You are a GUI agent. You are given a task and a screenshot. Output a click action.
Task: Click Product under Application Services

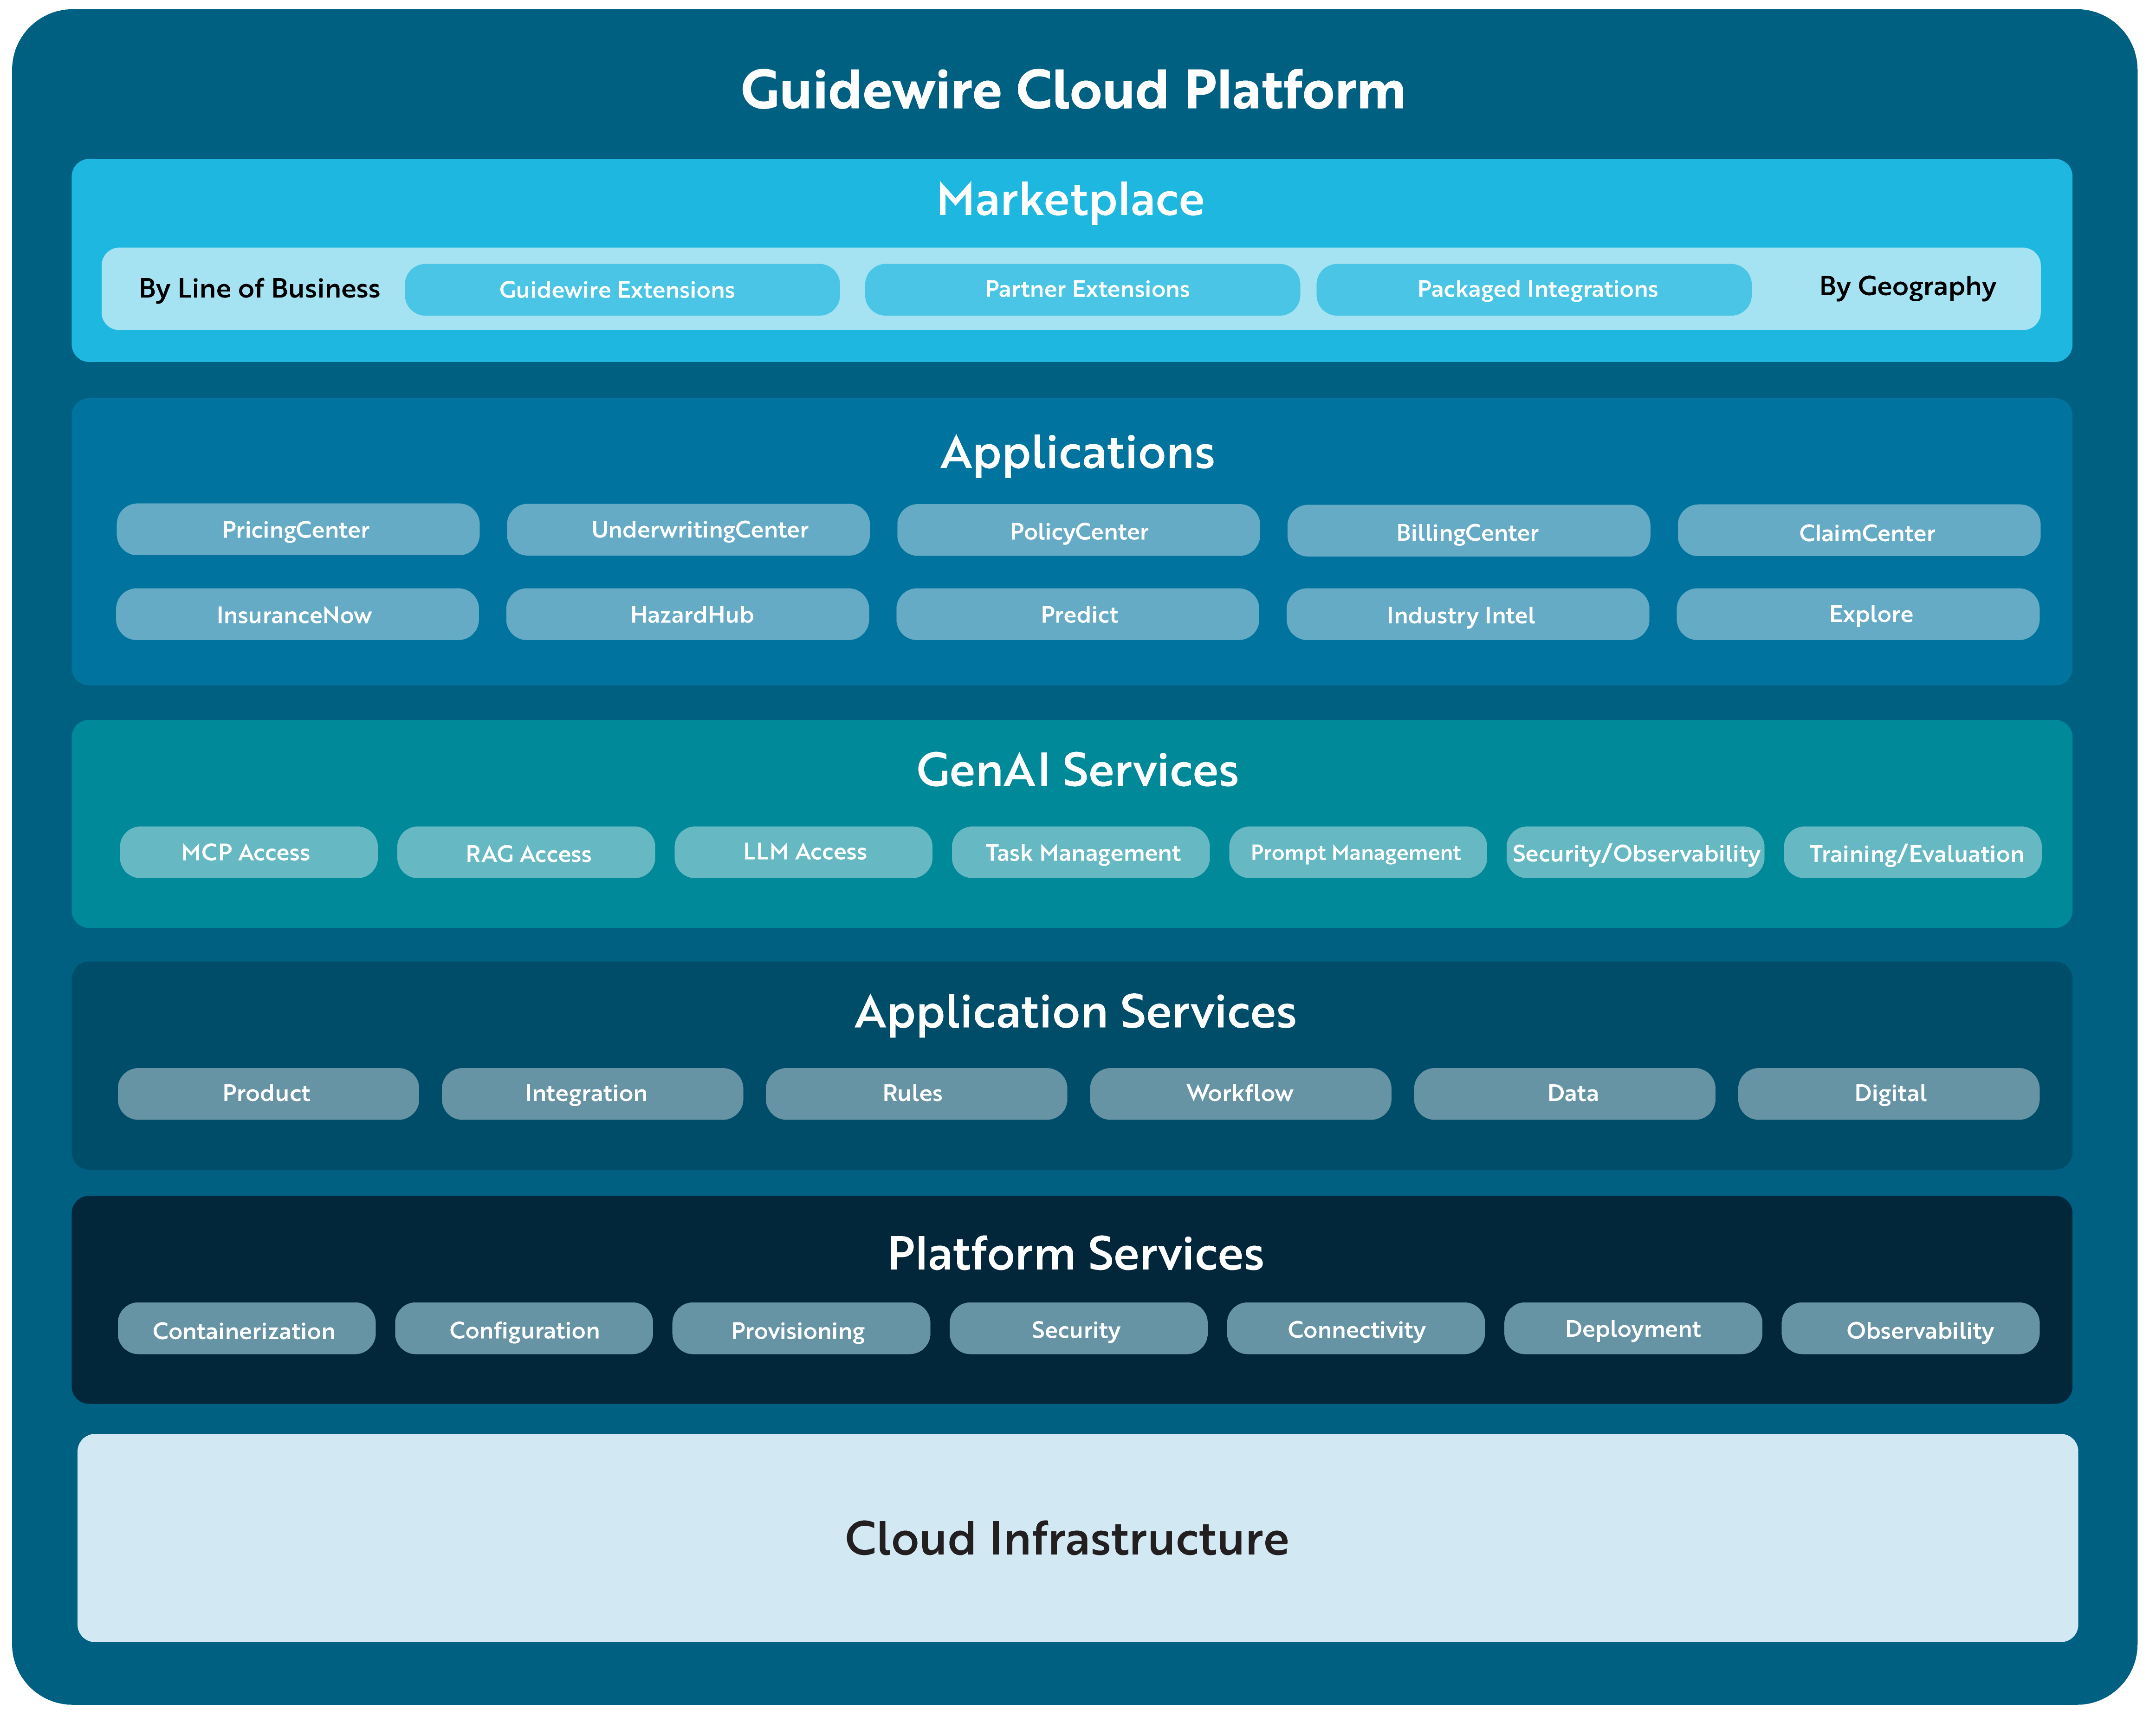pos(268,1093)
